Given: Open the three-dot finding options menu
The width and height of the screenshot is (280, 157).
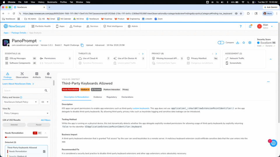Looking at the screenshot, I should (x=268, y=82).
